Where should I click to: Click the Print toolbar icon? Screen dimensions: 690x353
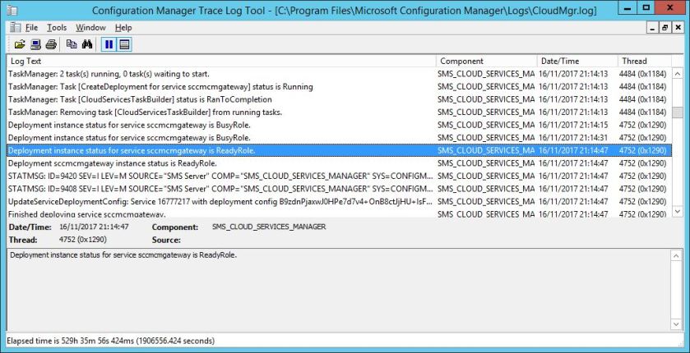click(51, 44)
